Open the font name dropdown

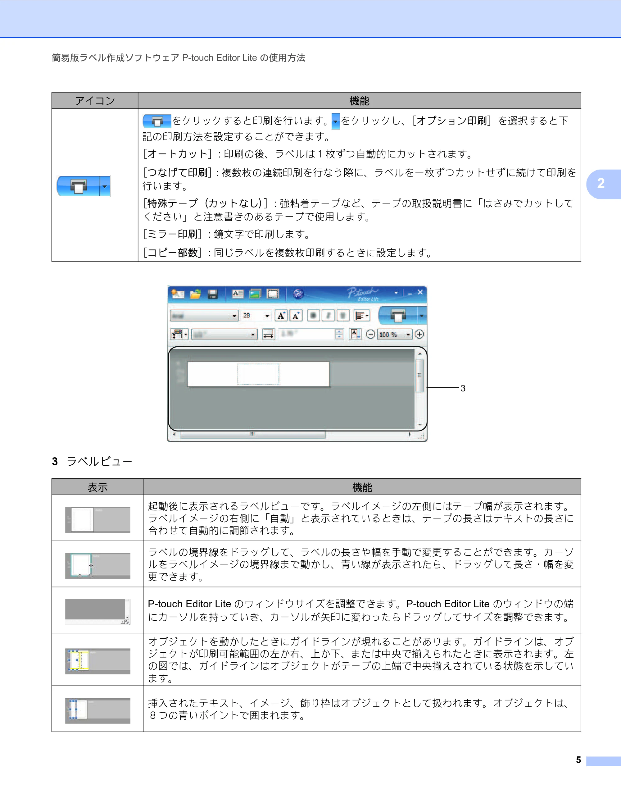(204, 316)
